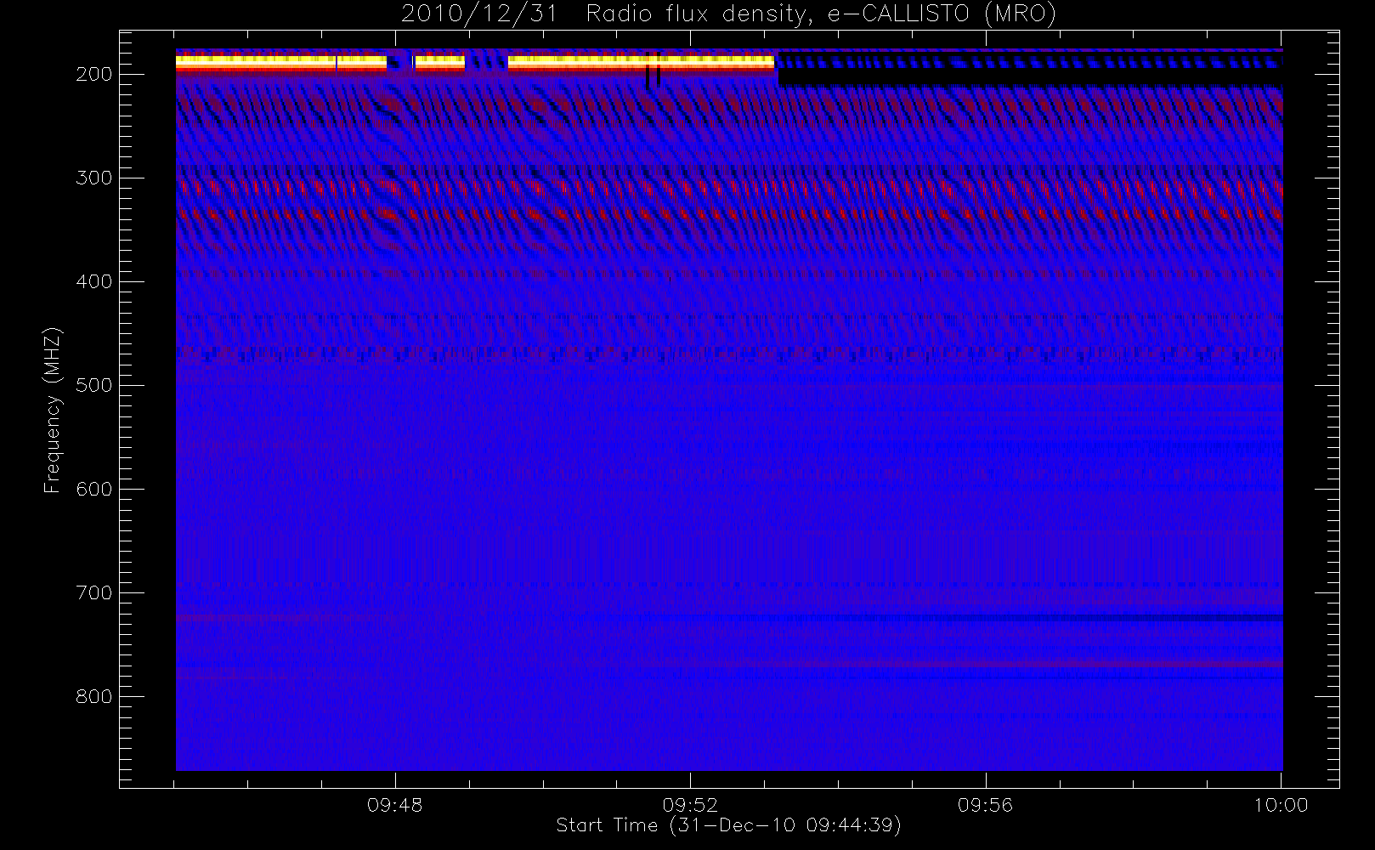
Task: Click the 200 frequency tick label
Action: point(94,74)
